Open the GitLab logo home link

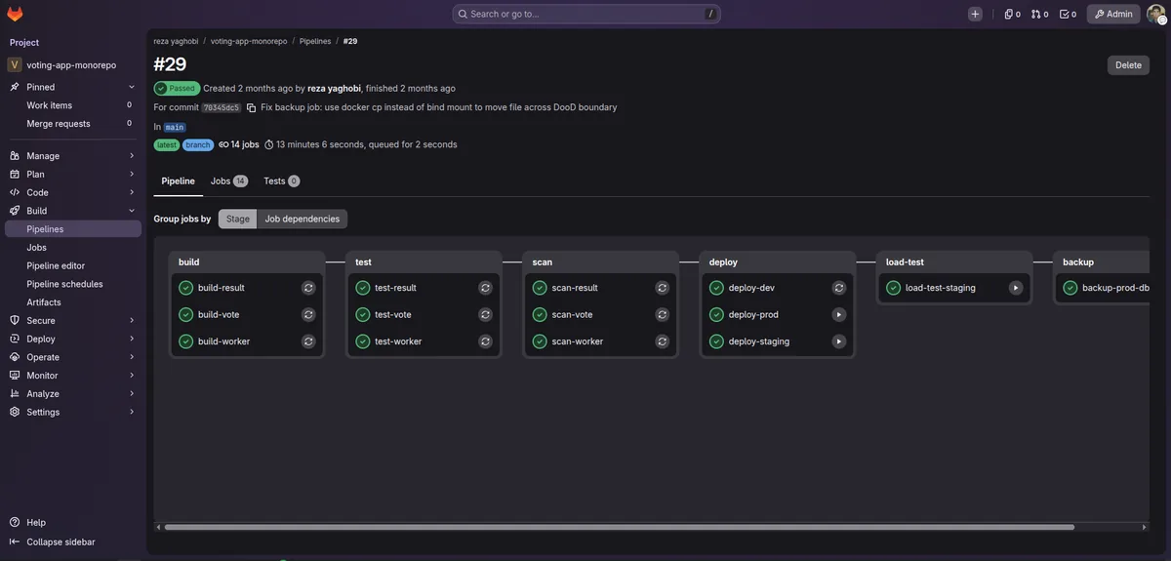pos(15,14)
